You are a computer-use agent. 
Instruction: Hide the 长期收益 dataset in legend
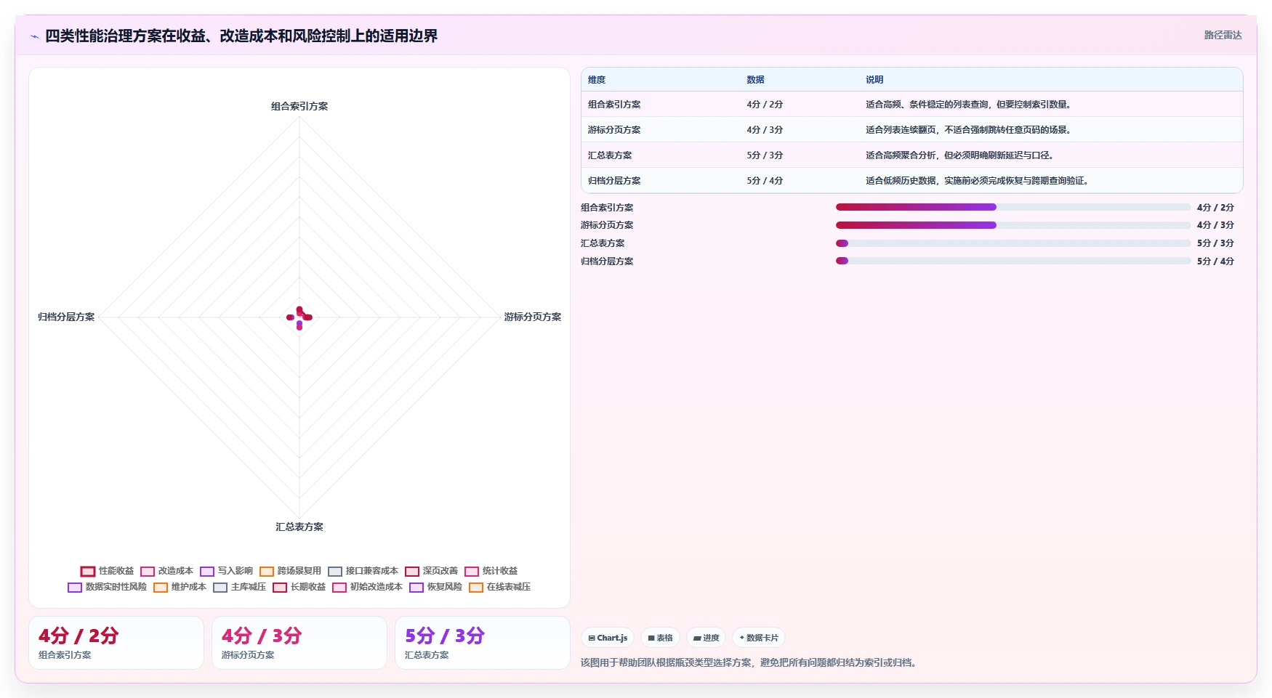299,587
